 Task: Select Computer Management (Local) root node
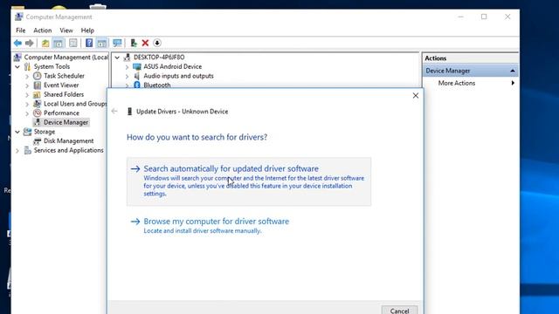point(66,58)
